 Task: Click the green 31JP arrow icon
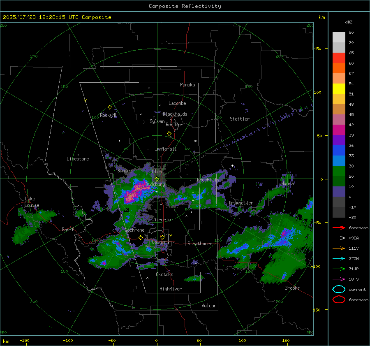[339, 269]
